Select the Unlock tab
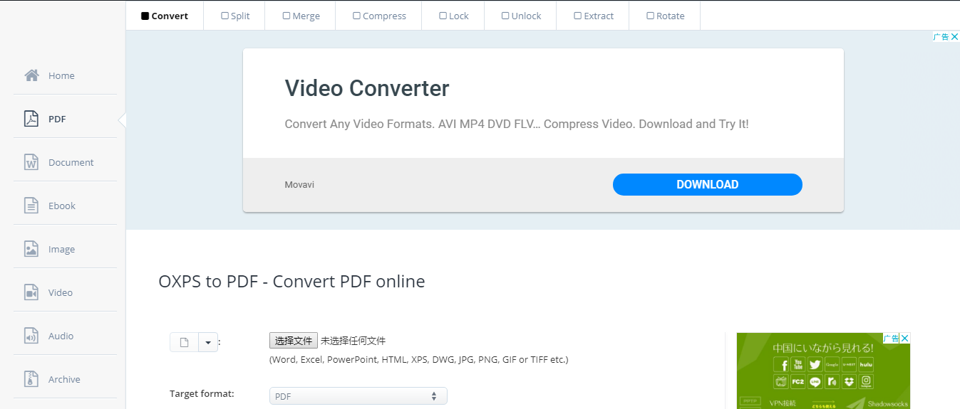 tap(520, 16)
